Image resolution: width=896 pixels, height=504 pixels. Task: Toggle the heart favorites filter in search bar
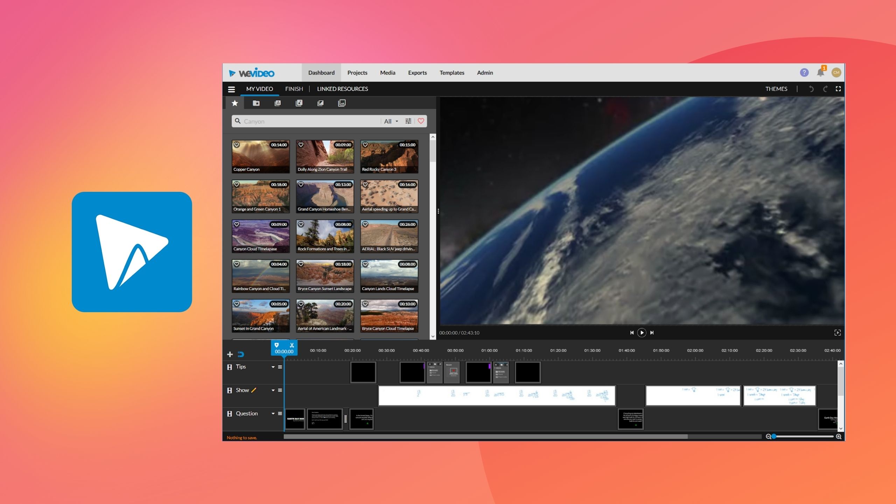tap(421, 121)
